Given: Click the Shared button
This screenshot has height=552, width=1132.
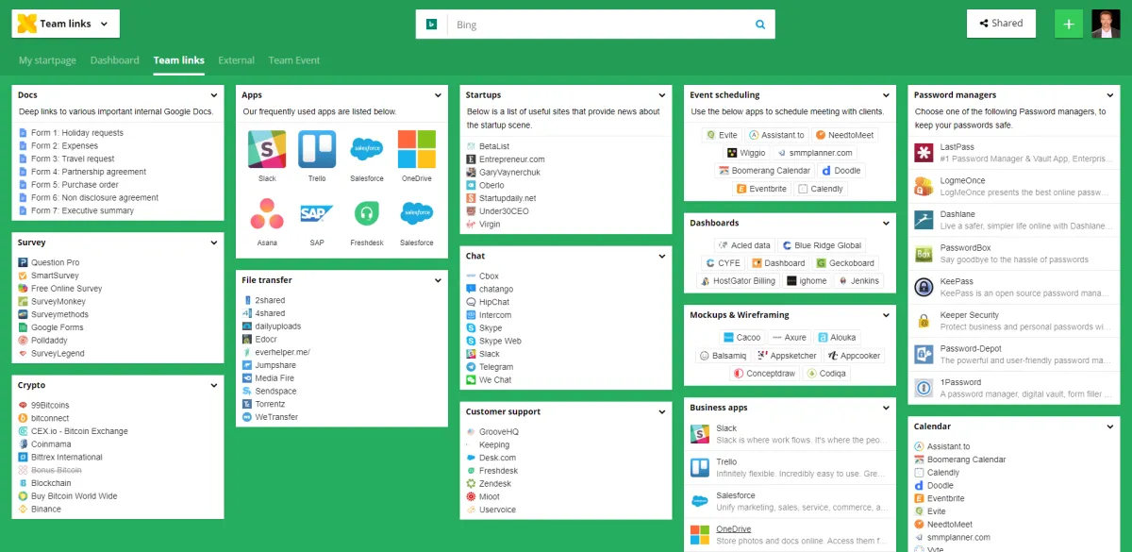Looking at the screenshot, I should point(1001,24).
